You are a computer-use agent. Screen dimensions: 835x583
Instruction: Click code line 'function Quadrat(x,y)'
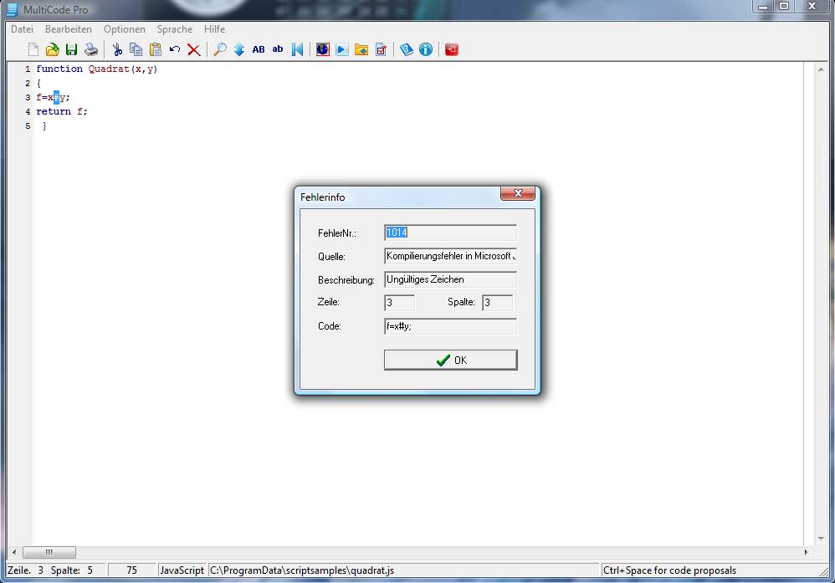97,69
